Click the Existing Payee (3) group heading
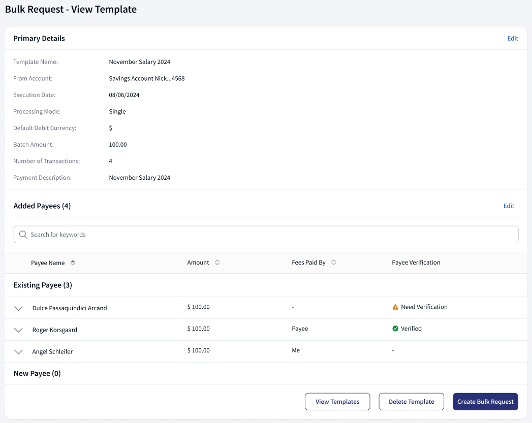The image size is (532, 423). (x=43, y=285)
